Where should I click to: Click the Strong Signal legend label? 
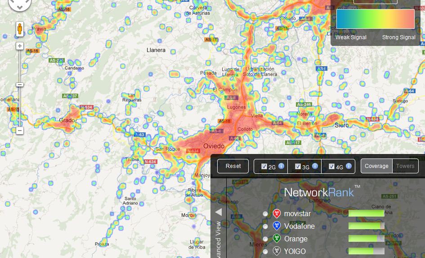click(399, 37)
